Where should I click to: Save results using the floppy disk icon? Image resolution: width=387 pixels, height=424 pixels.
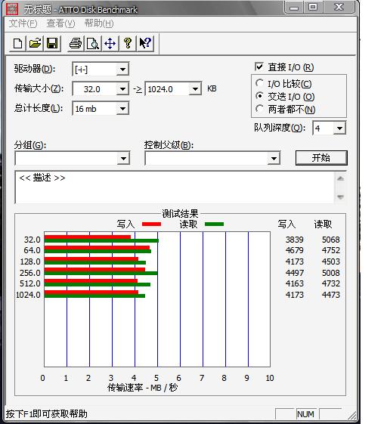[52, 43]
